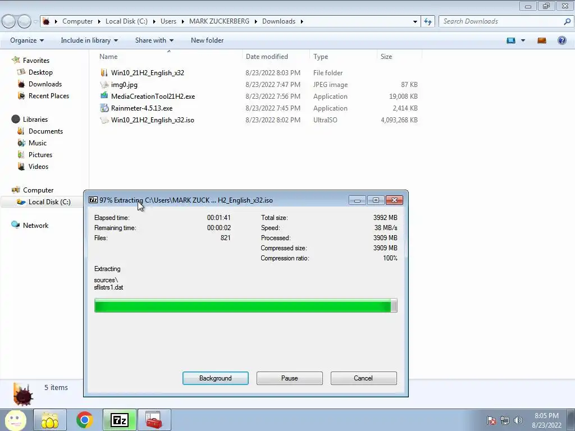Sort by the Name column header
Image resolution: width=575 pixels, height=431 pixels.
tap(108, 57)
